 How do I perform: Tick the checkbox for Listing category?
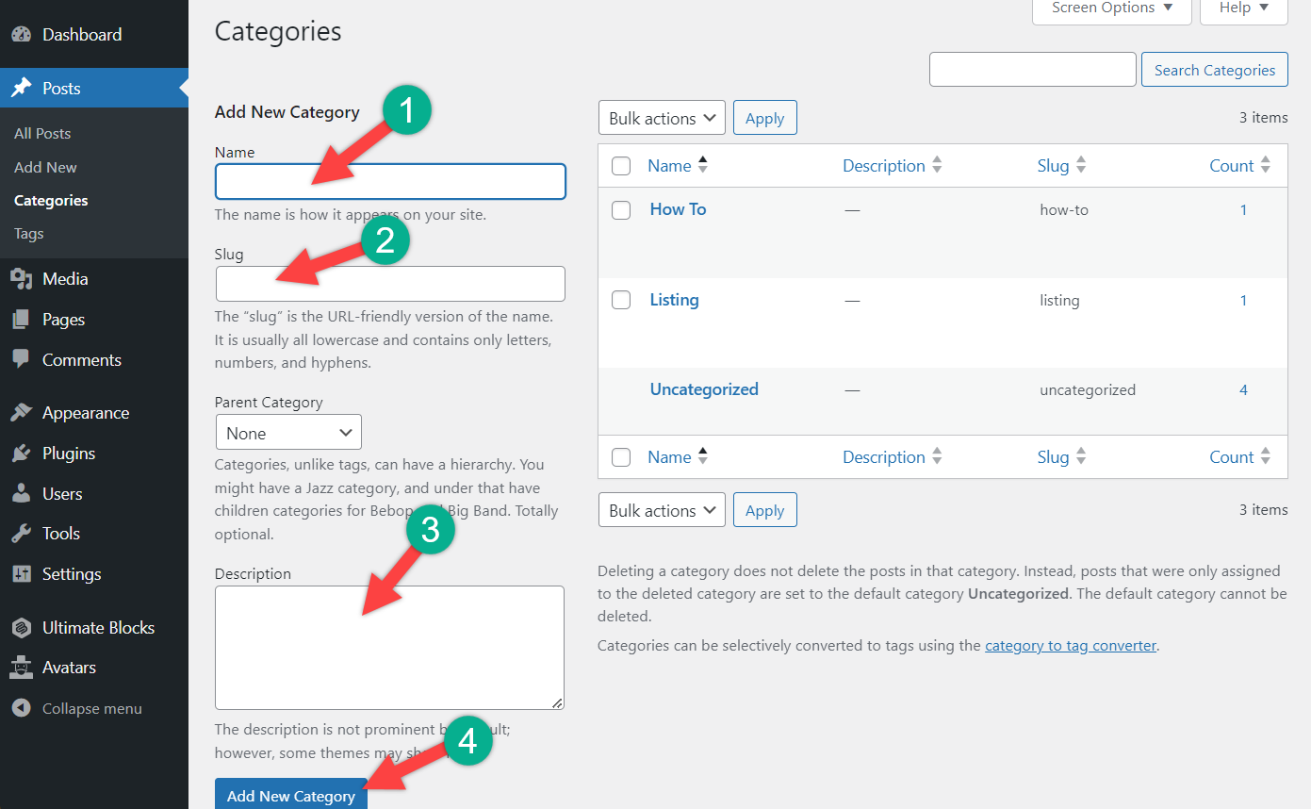click(x=621, y=301)
